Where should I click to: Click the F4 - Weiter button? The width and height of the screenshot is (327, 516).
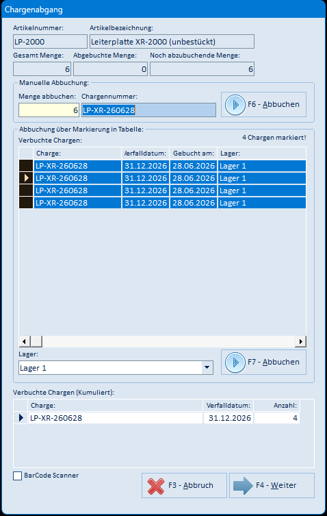click(x=272, y=486)
